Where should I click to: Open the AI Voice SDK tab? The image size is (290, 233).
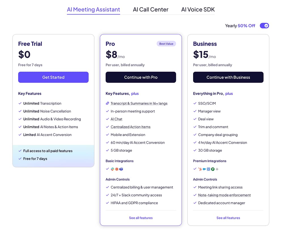(198, 9)
